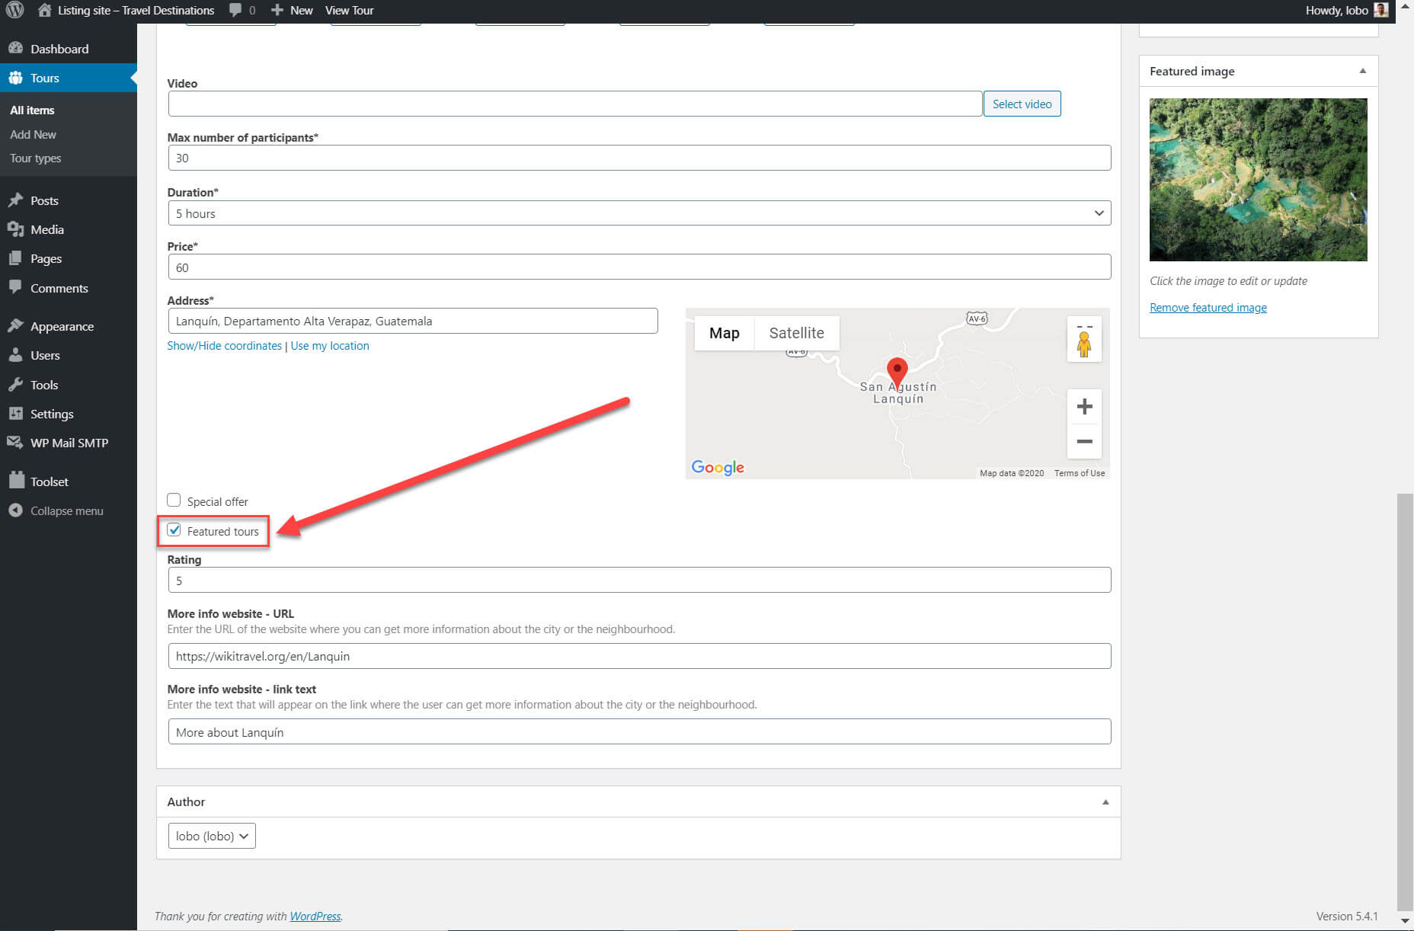Screen dimensions: 1414x931
Task: Click the home icon next to site name
Action: (45, 10)
